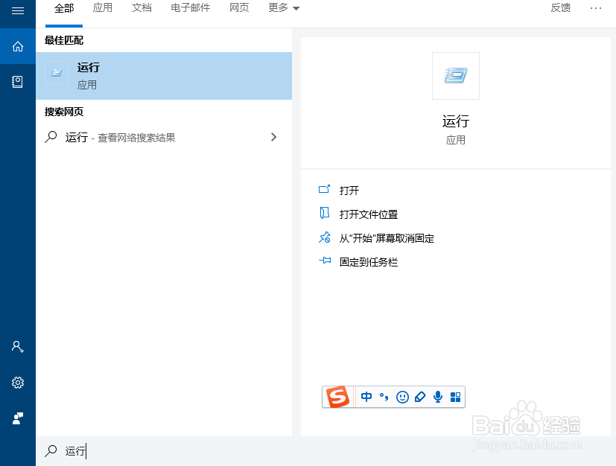
Task: Open the settings gear in the sidebar
Action: pyautogui.click(x=17, y=383)
